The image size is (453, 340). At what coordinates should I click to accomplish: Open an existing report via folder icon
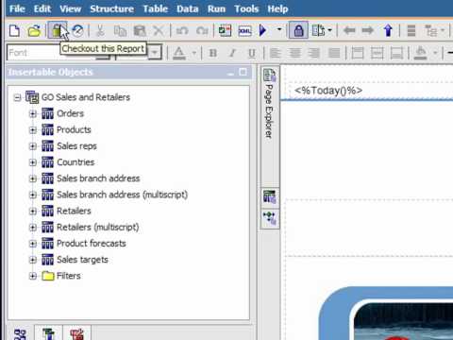click(x=34, y=31)
